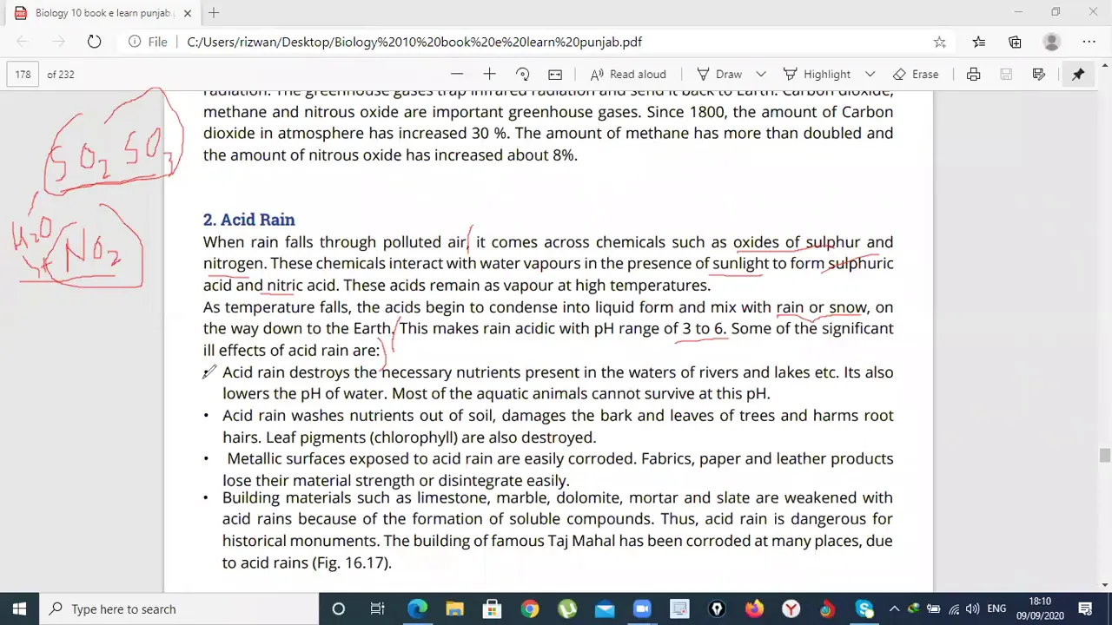The height and width of the screenshot is (625, 1112).
Task: Click the '2. Acid Rain' heading
Action: 248,220
